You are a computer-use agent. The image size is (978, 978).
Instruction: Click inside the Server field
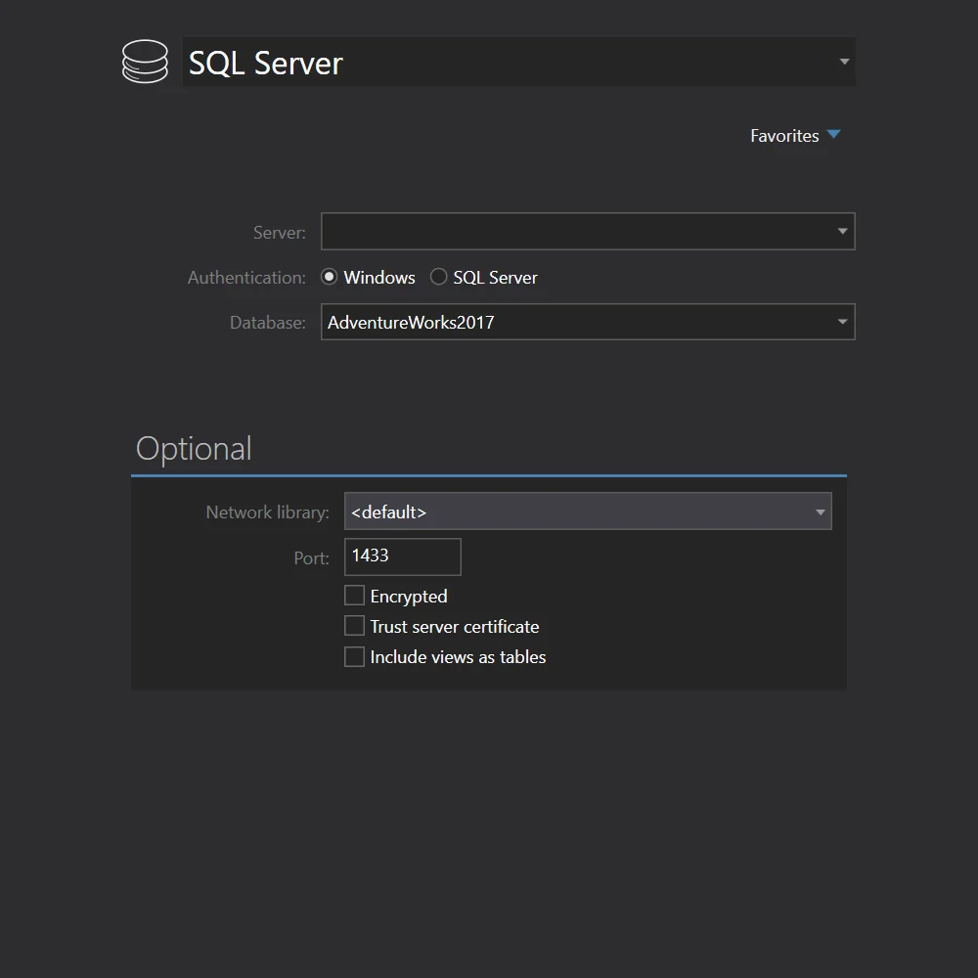pyautogui.click(x=567, y=231)
